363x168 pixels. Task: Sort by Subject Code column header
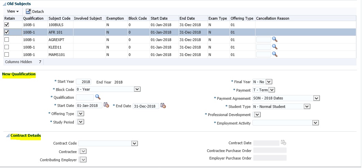(x=59, y=18)
